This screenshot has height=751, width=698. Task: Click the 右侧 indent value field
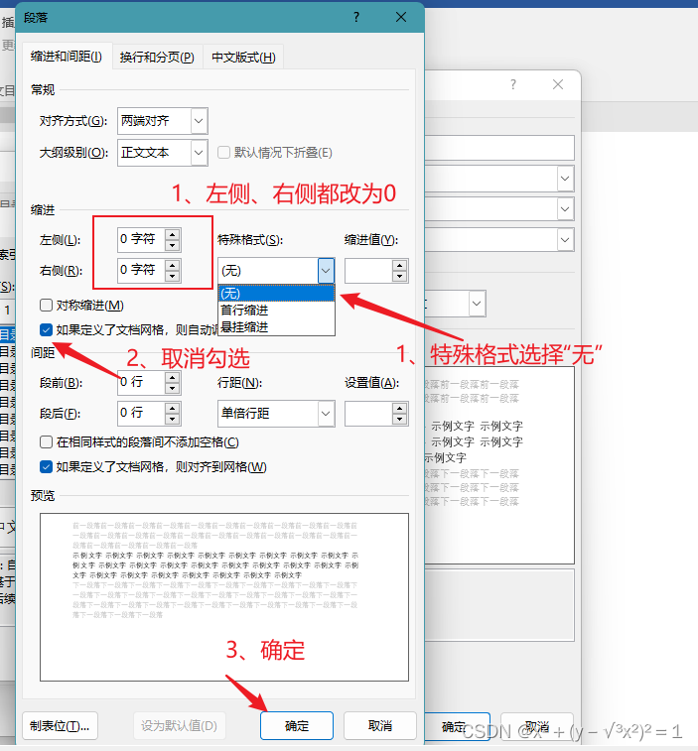(141, 270)
